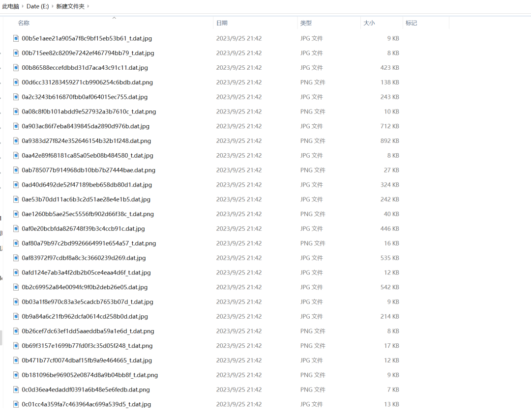Select the file icon of 0ab785077b91….dat.png
This screenshot has height=416, width=531.
16,170
